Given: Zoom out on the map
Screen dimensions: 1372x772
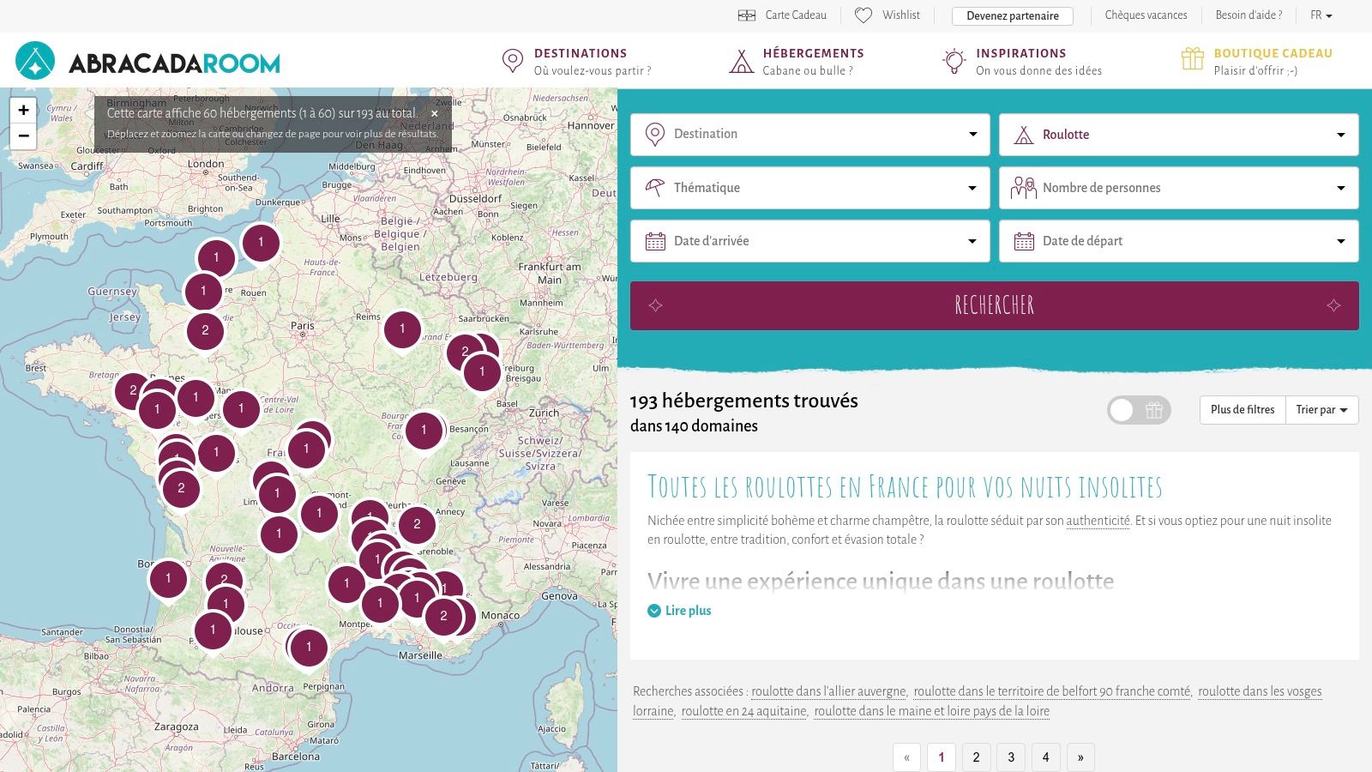Looking at the screenshot, I should point(23,136).
